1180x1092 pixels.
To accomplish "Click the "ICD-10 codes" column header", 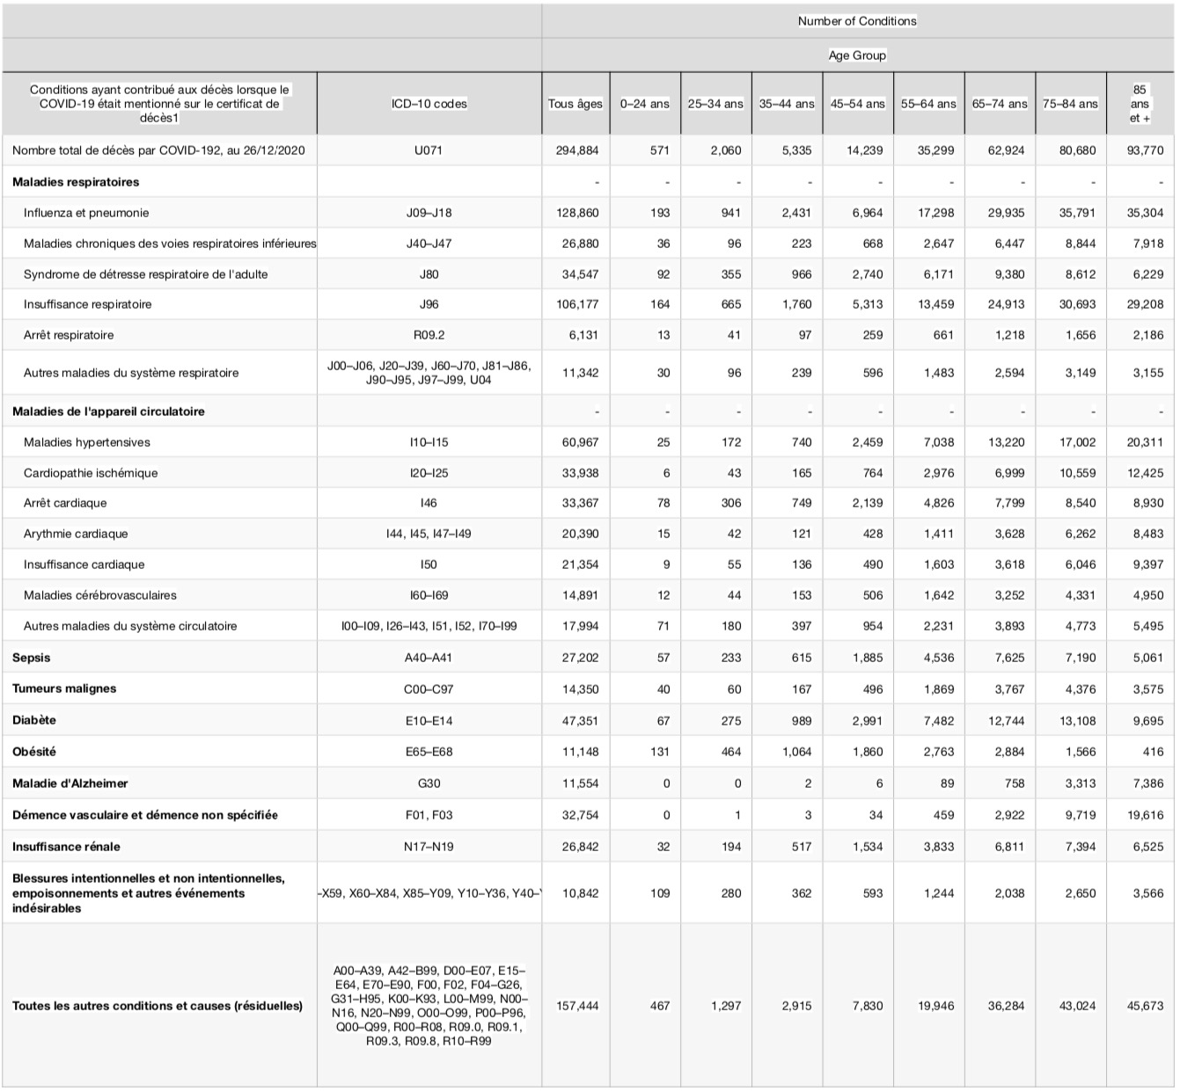I will tap(429, 104).
